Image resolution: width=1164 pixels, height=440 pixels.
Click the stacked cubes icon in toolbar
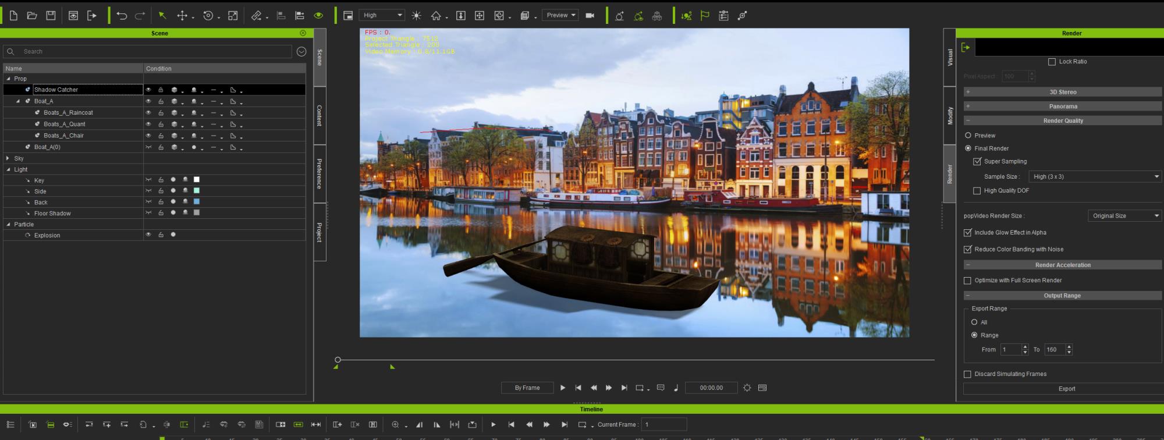coord(657,16)
